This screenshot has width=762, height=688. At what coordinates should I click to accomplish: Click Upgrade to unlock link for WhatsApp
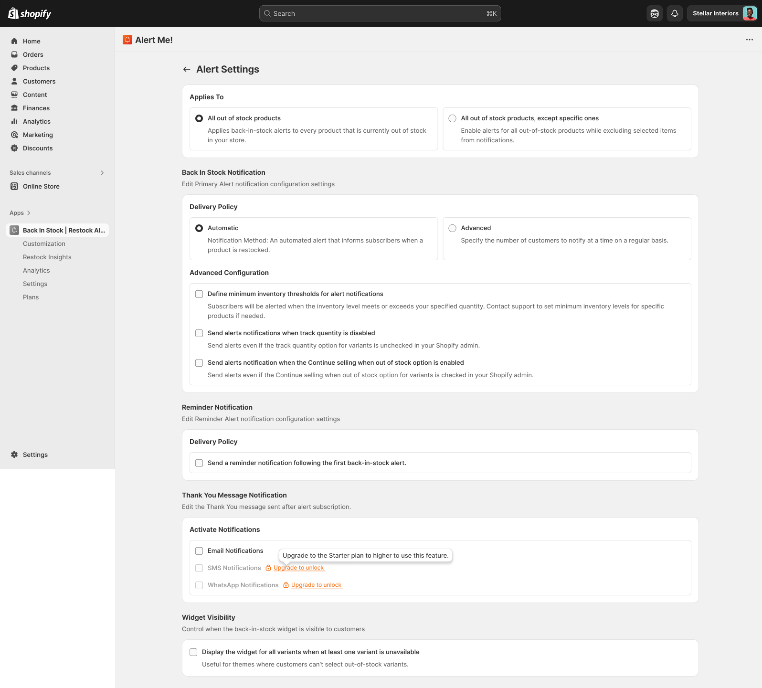click(317, 585)
